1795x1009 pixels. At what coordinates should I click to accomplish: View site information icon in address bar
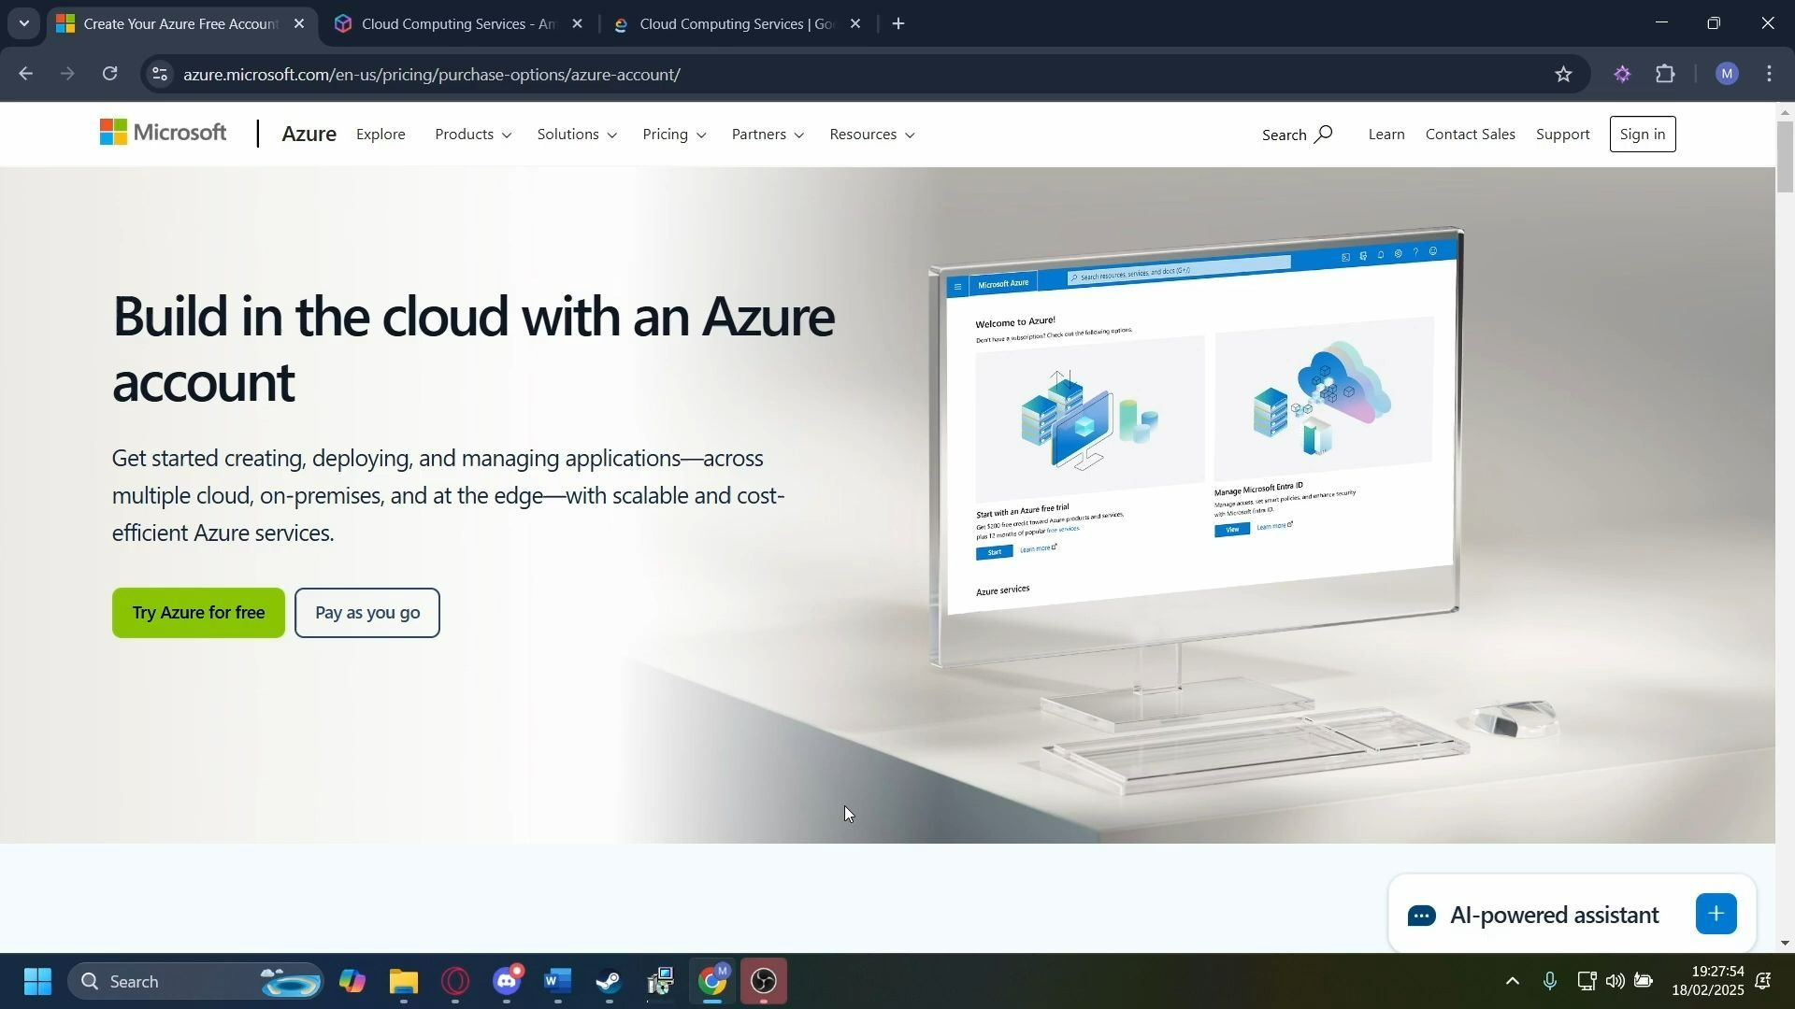click(160, 74)
